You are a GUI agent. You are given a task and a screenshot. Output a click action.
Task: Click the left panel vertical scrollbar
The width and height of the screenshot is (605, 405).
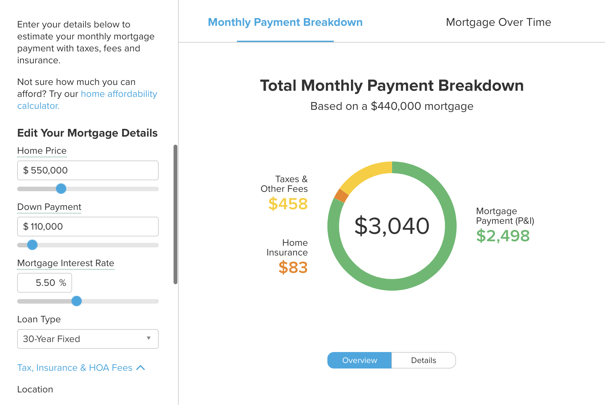click(x=175, y=214)
